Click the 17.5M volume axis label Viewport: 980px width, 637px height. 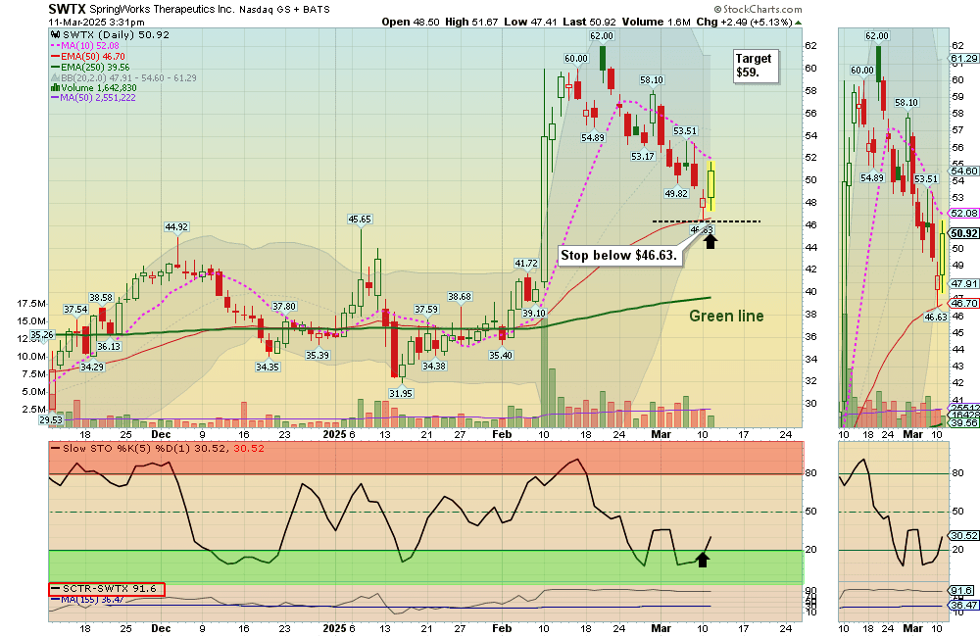point(31,303)
